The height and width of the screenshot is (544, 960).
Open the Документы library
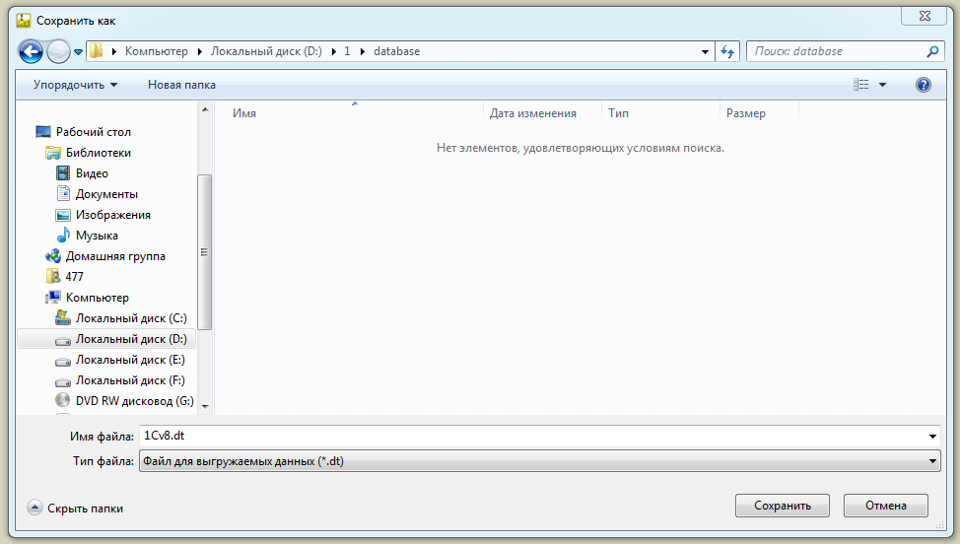point(106,194)
